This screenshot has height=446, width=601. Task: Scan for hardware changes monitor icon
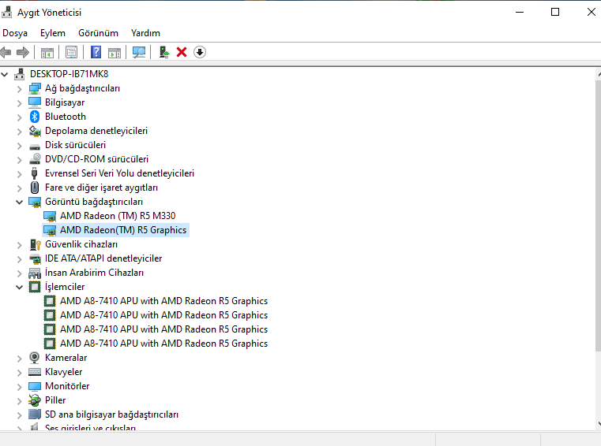pos(139,52)
